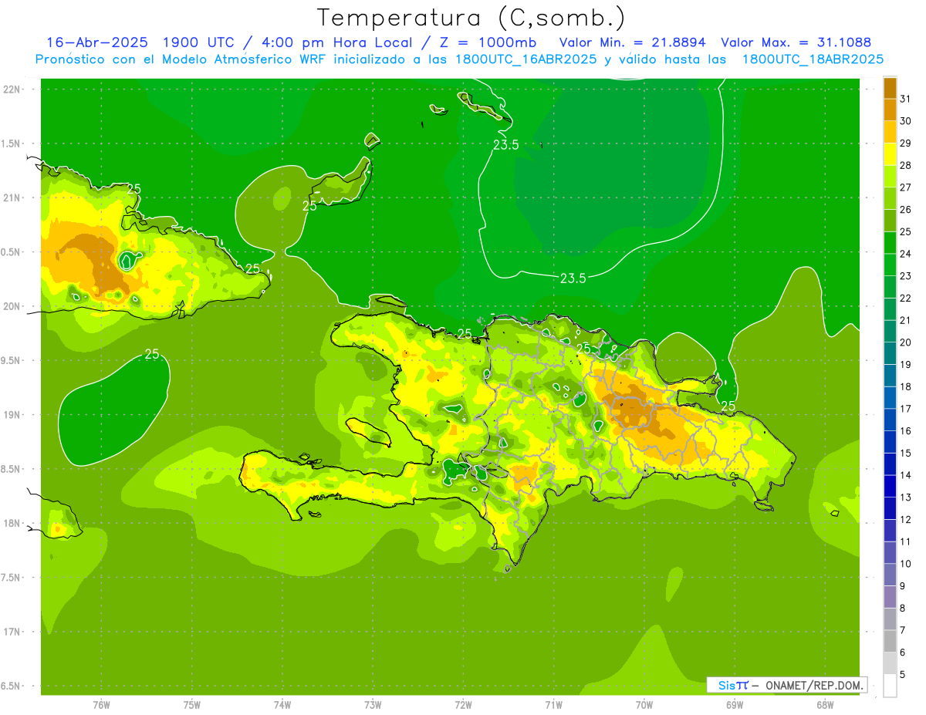Viewport: 926px width, 715px height.
Task: Click the gray legend band between 6 and 7
Action: (890, 641)
